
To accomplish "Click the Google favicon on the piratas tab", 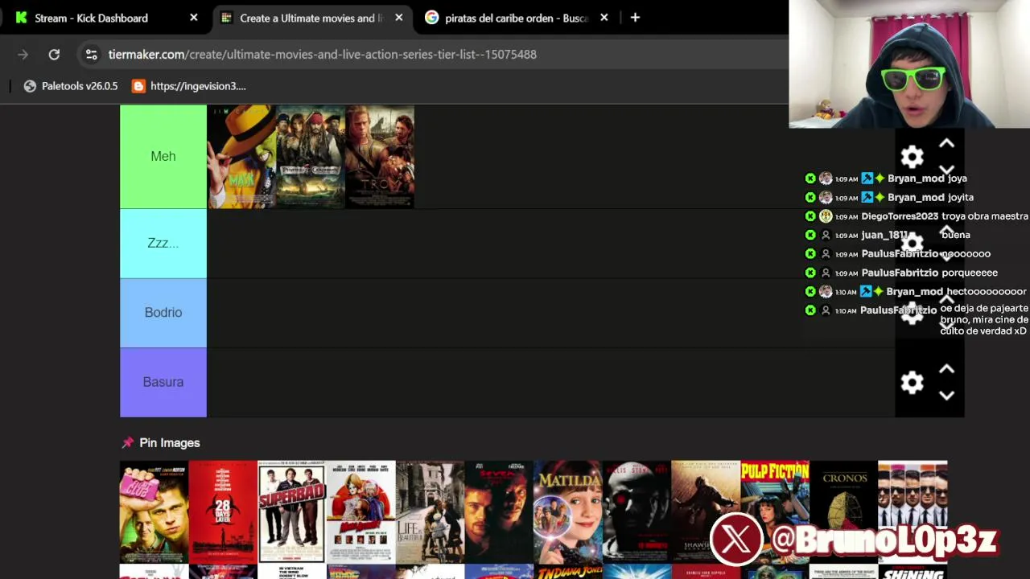I will click(x=431, y=17).
